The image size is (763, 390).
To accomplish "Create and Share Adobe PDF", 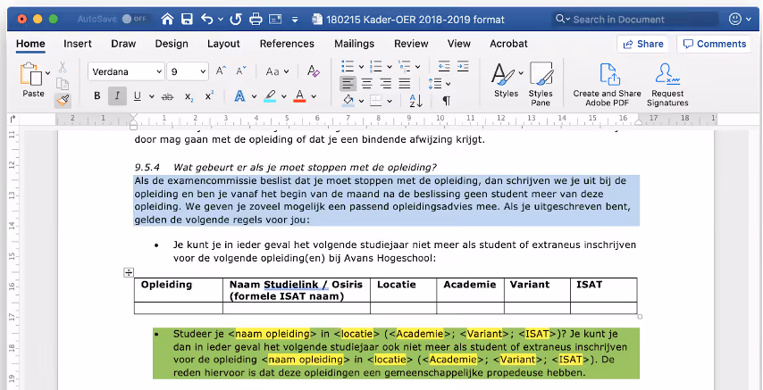I will click(607, 85).
